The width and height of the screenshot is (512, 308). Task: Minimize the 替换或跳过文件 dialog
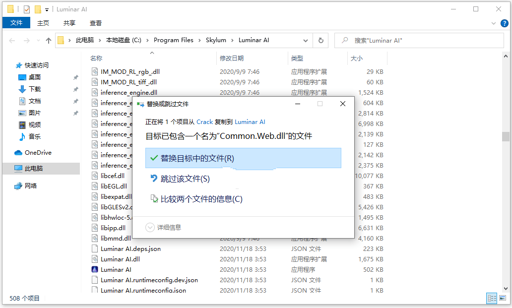tap(298, 104)
